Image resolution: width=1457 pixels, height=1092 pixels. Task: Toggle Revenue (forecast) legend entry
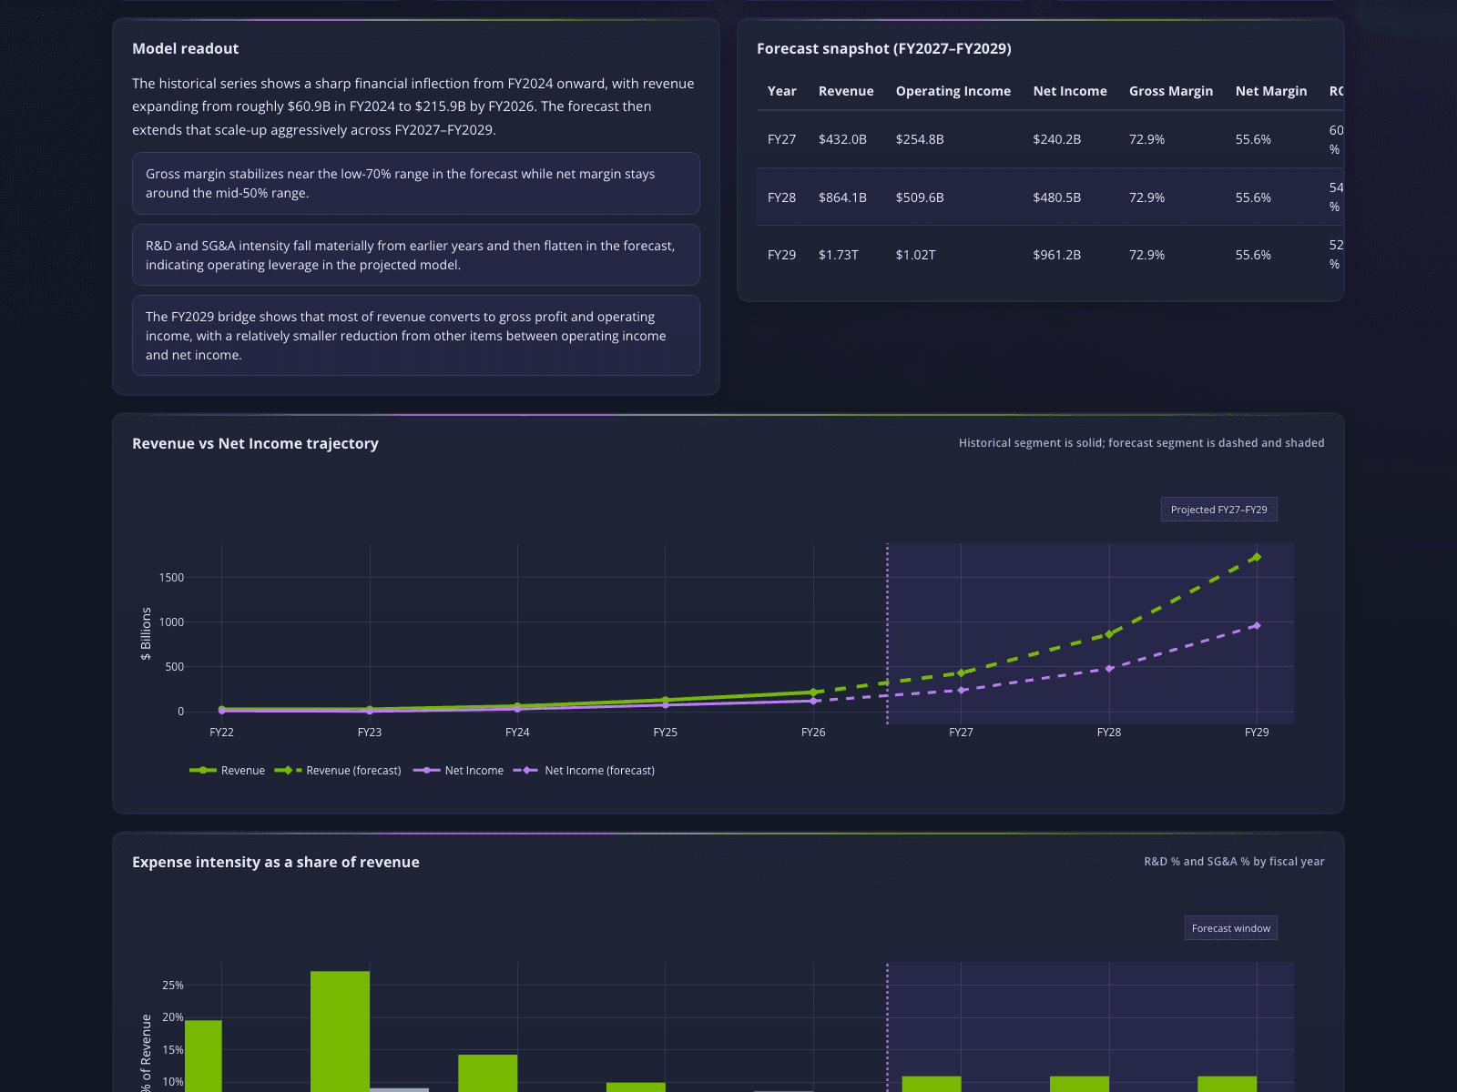pyautogui.click(x=338, y=771)
